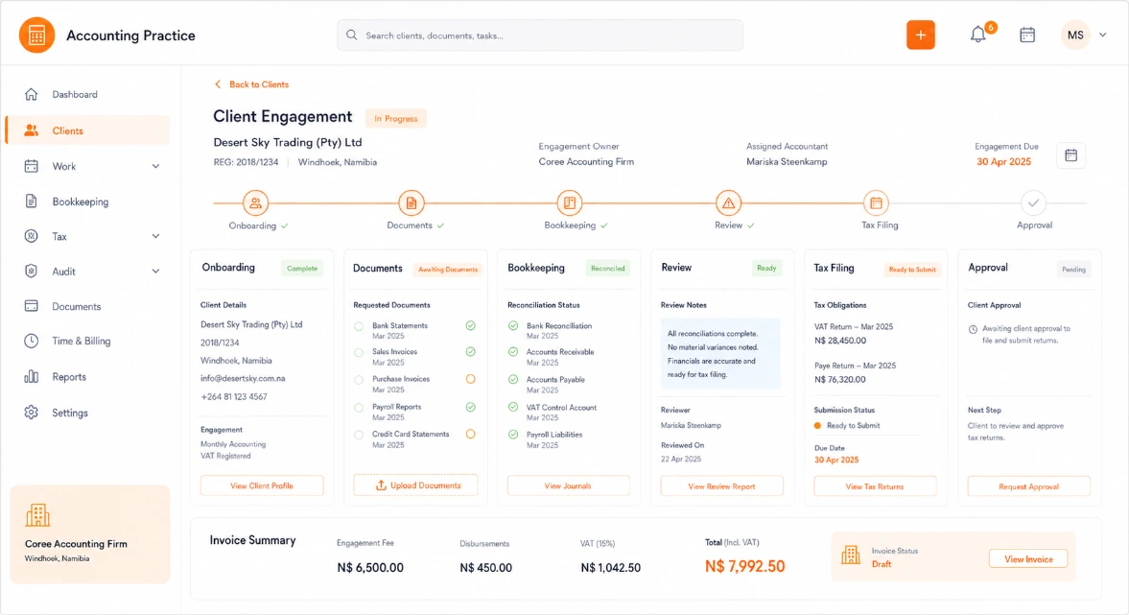1129x615 pixels.
Task: Open the header calendar icon
Action: (x=1027, y=35)
